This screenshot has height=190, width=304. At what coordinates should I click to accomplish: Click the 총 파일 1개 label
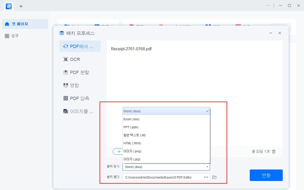click(x=260, y=151)
